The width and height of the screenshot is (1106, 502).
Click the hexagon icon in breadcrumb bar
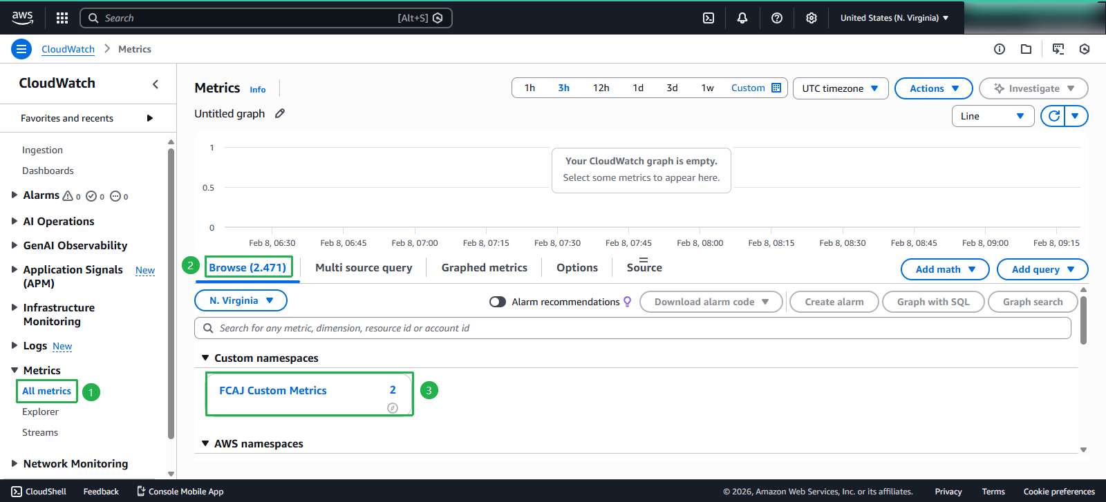click(x=1085, y=49)
